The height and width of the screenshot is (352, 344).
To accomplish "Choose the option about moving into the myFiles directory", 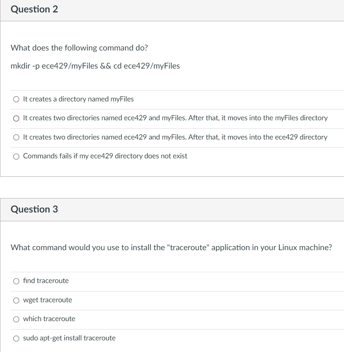I will point(16,118).
